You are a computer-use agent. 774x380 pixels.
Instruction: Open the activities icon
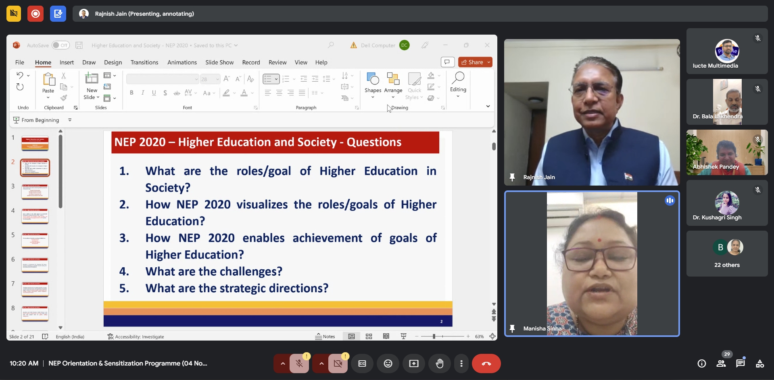(x=759, y=363)
